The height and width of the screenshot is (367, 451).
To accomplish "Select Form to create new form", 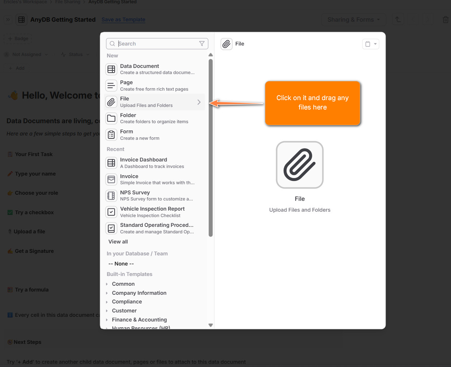I will click(x=155, y=135).
